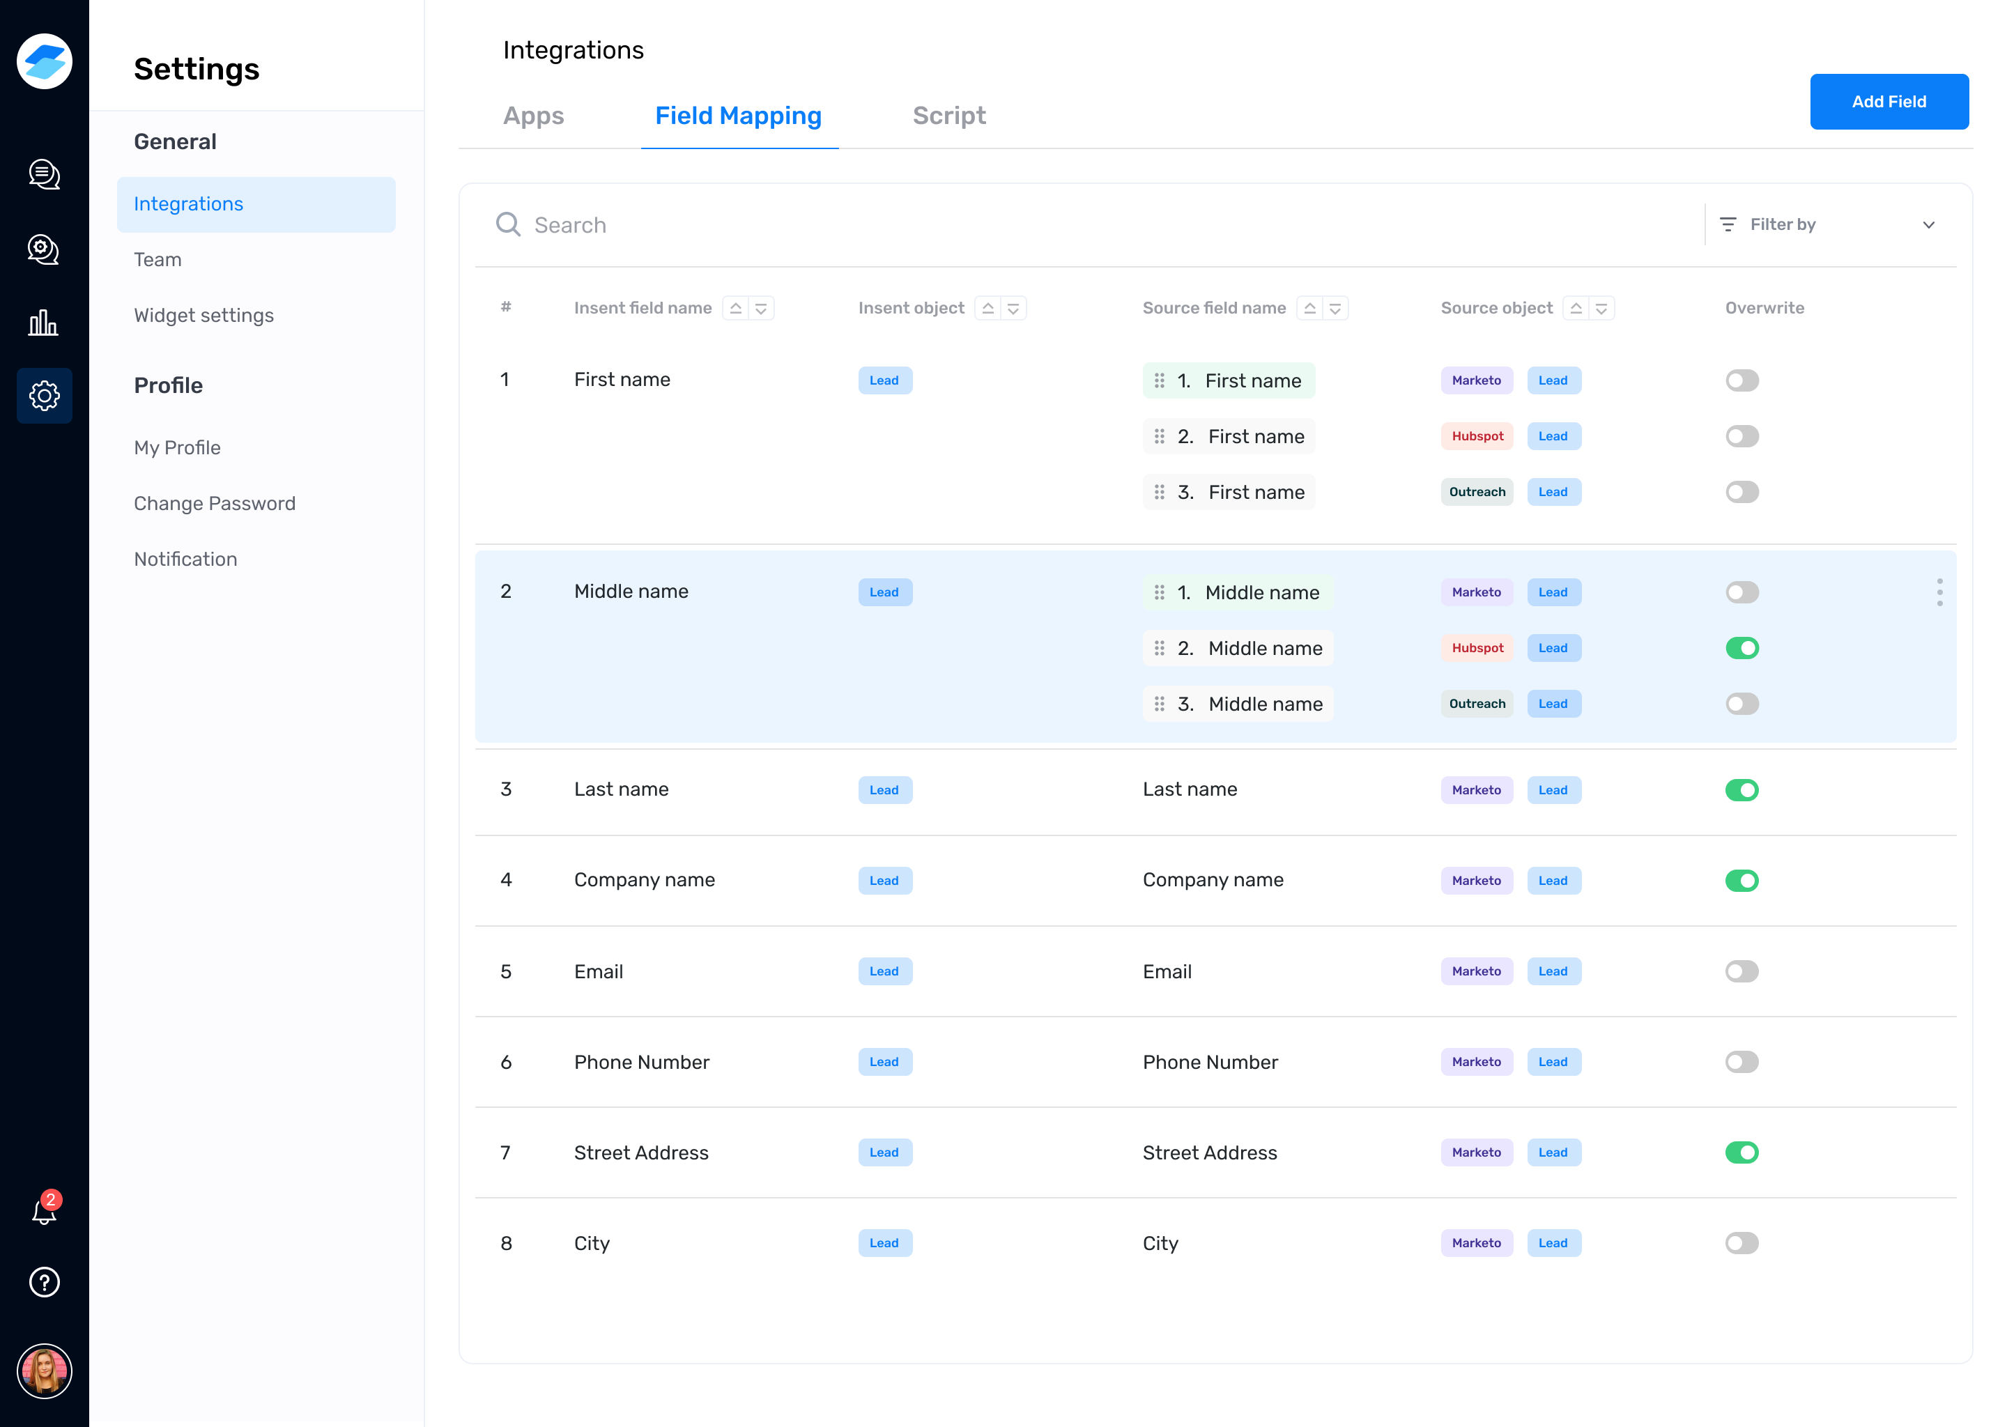Open the conversations chat icon in sidebar

pyautogui.click(x=44, y=174)
